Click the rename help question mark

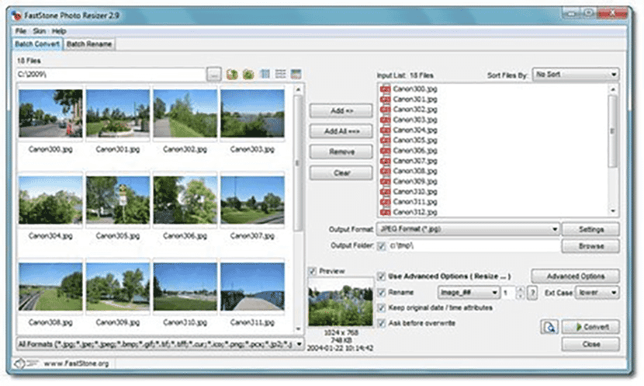click(532, 292)
